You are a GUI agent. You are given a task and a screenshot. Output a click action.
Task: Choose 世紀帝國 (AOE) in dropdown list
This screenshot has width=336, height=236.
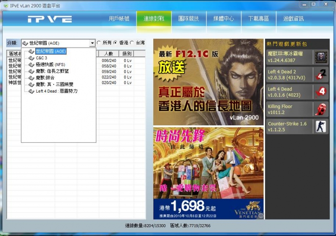click(51, 51)
